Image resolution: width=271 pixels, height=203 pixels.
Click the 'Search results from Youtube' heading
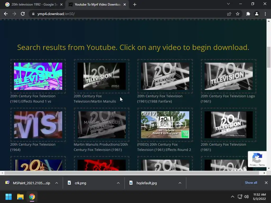[x=133, y=48]
